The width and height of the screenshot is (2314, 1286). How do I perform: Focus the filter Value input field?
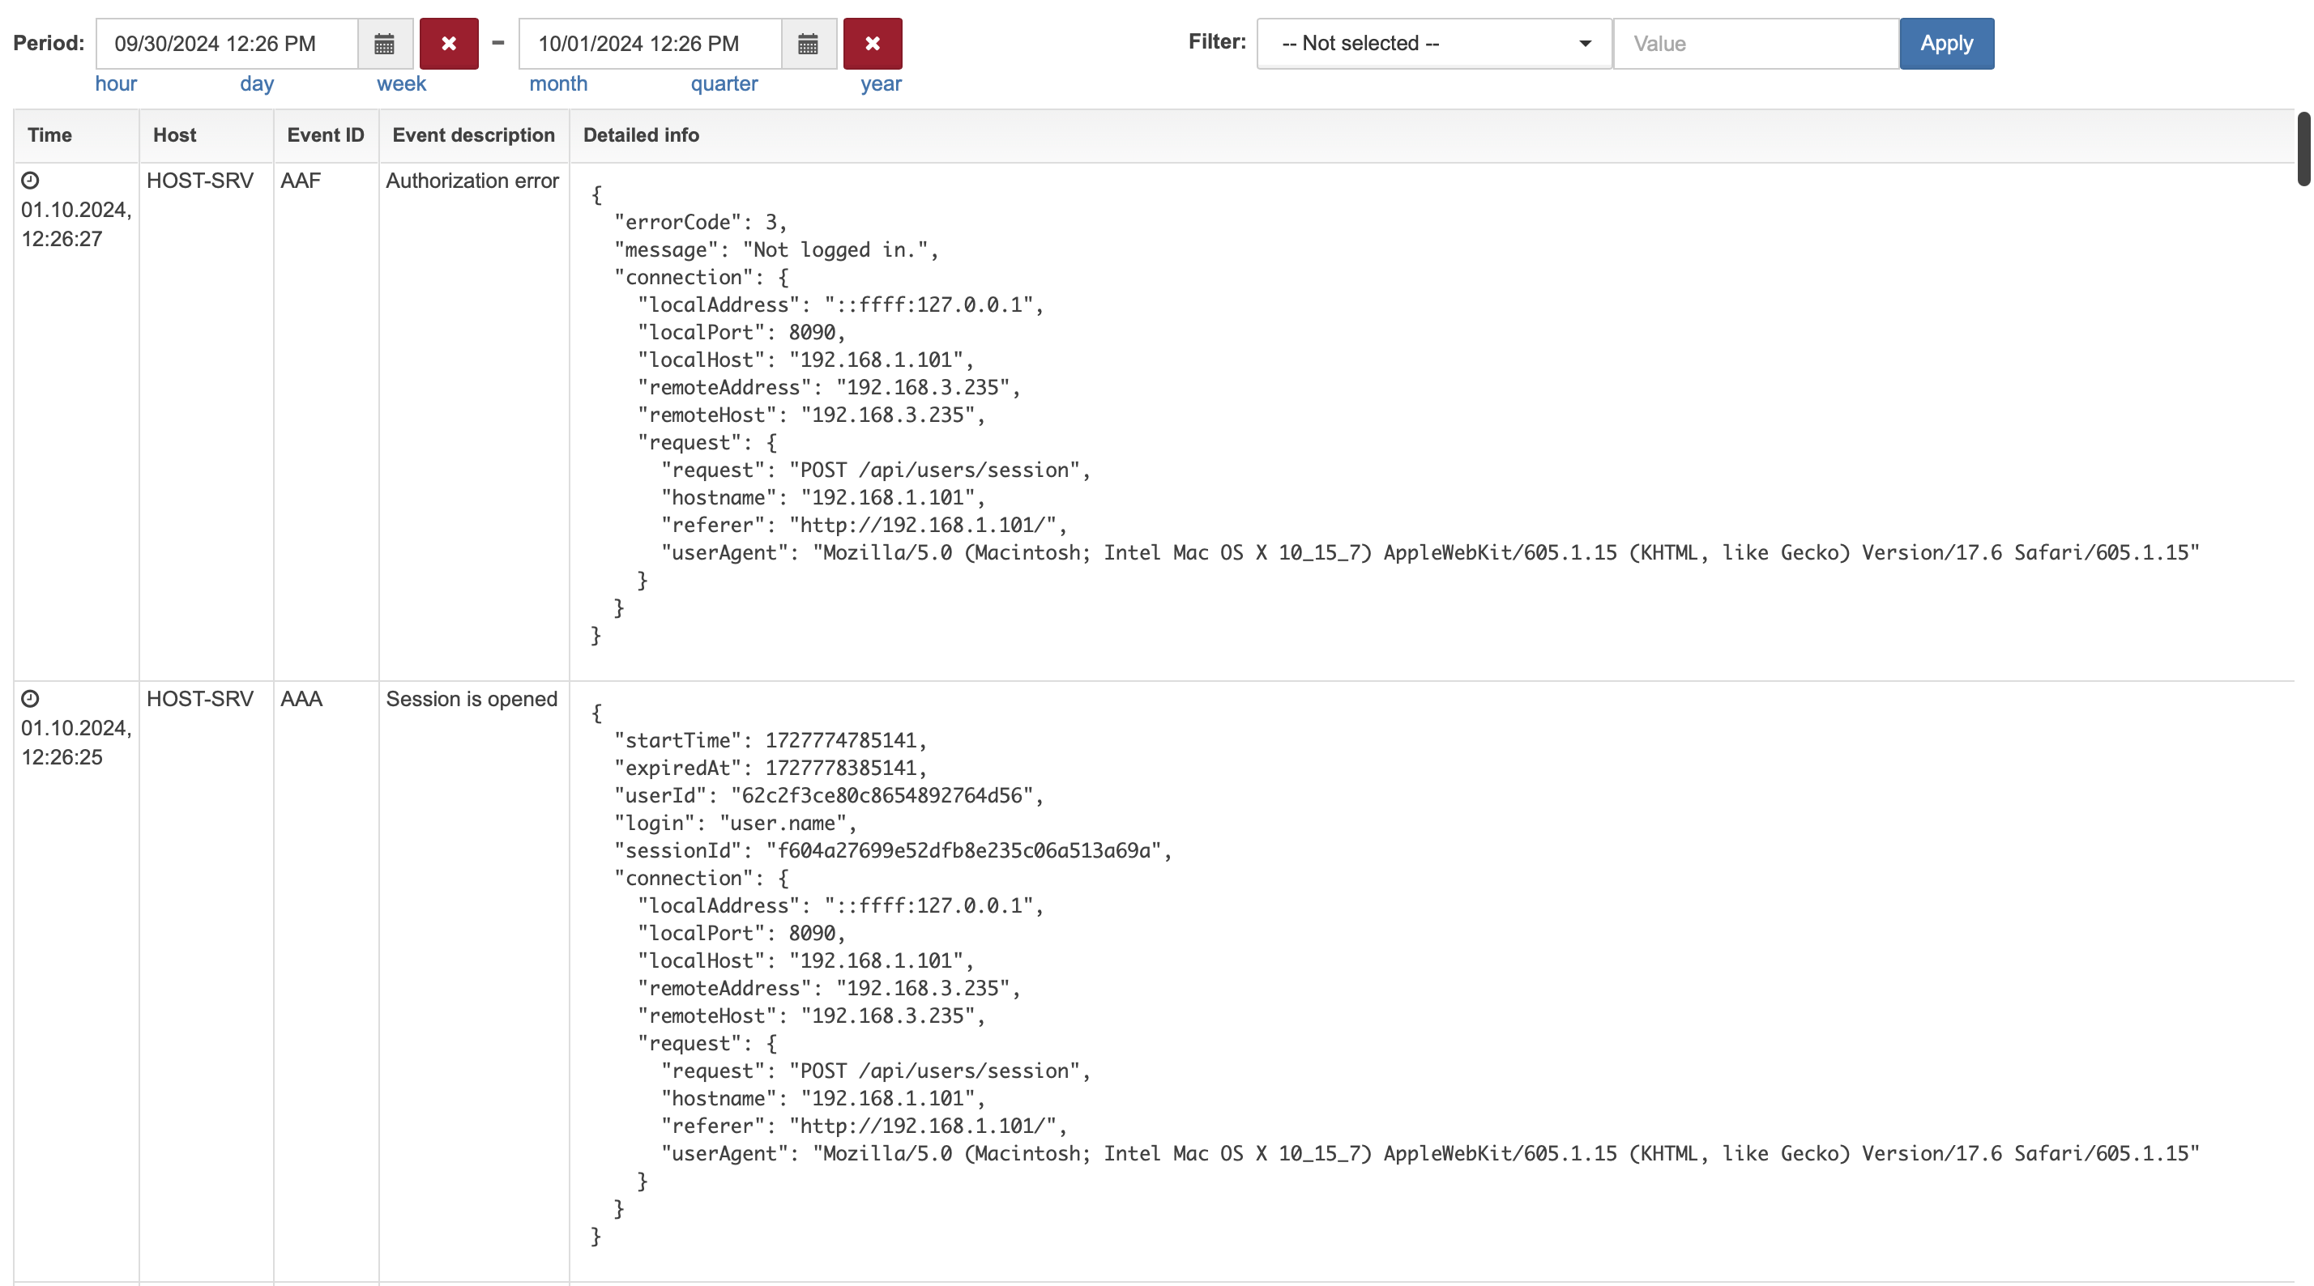click(x=1757, y=43)
